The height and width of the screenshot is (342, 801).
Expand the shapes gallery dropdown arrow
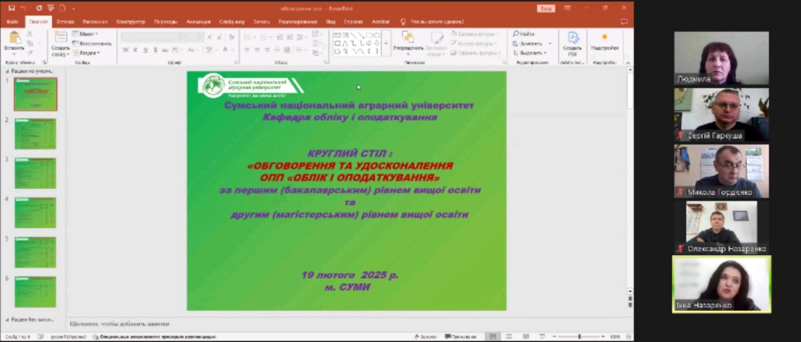(x=386, y=43)
